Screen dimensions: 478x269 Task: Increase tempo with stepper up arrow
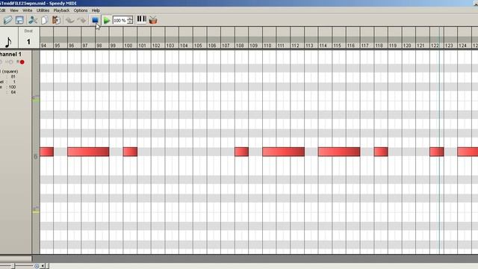130,18
